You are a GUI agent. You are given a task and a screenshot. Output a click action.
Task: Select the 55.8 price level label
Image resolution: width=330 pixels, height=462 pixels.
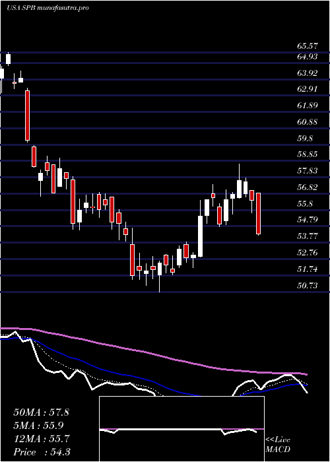pos(305,203)
